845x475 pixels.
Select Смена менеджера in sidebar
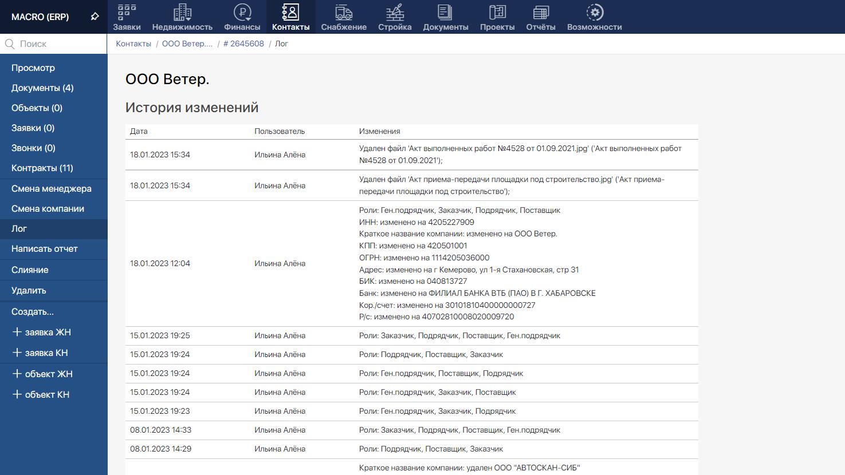[x=52, y=189]
